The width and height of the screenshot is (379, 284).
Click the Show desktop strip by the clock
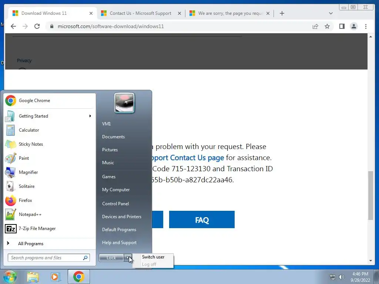coord(376,277)
